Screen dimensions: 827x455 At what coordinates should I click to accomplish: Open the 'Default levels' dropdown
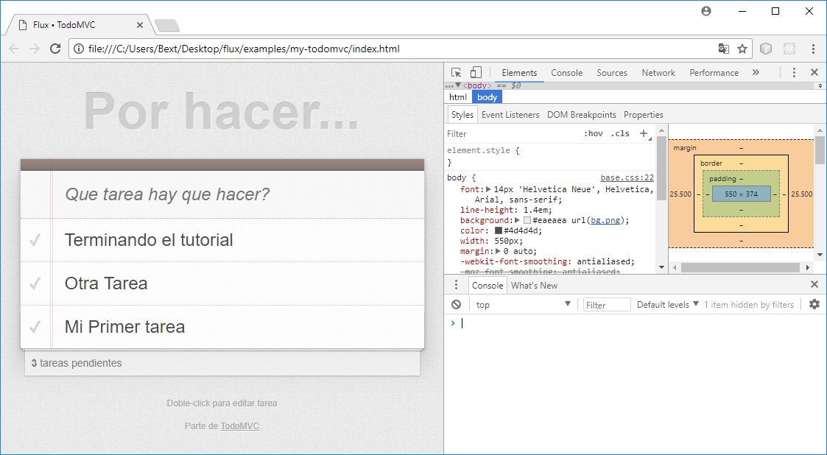point(665,304)
